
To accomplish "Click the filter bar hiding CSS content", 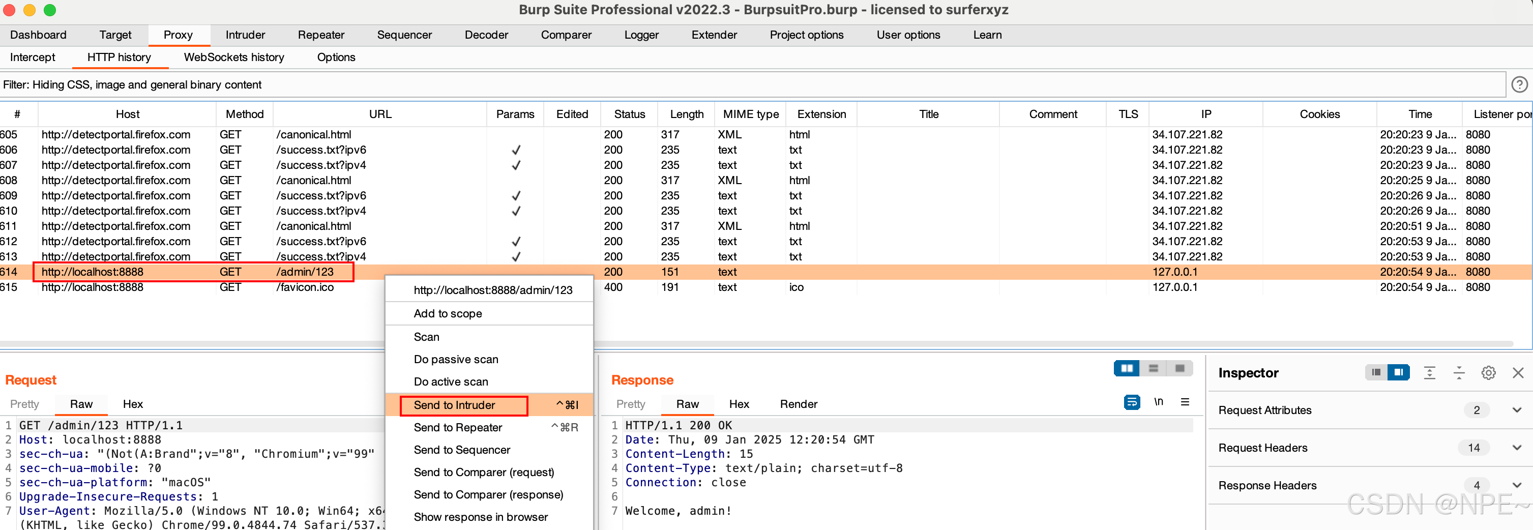I will coord(753,85).
